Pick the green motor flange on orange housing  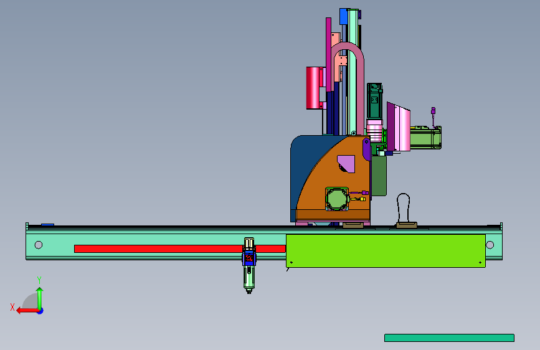[x=337, y=199]
